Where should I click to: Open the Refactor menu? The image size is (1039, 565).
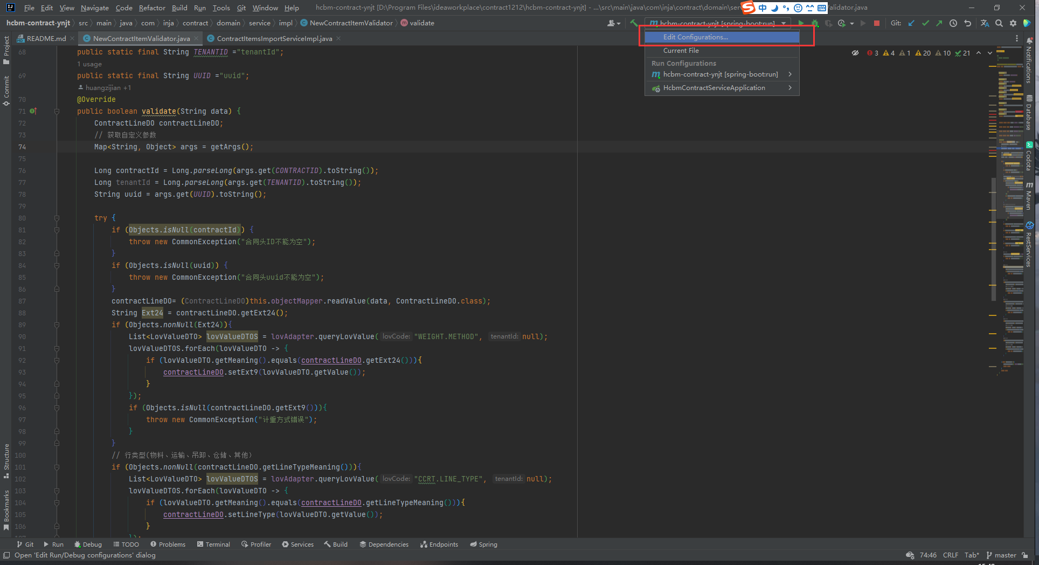point(152,8)
